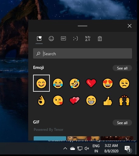This screenshot has width=139, height=156.
Task: Insert the grinning teeth face emoji
Action: tap(91, 100)
